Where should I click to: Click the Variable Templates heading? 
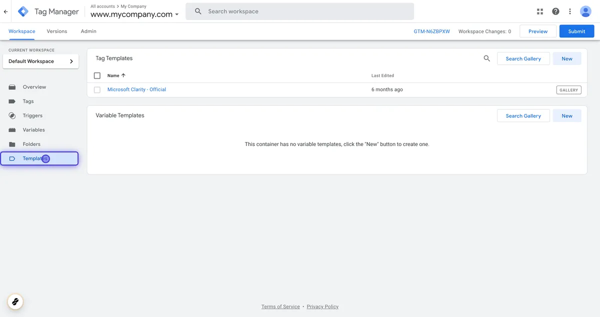pos(119,115)
